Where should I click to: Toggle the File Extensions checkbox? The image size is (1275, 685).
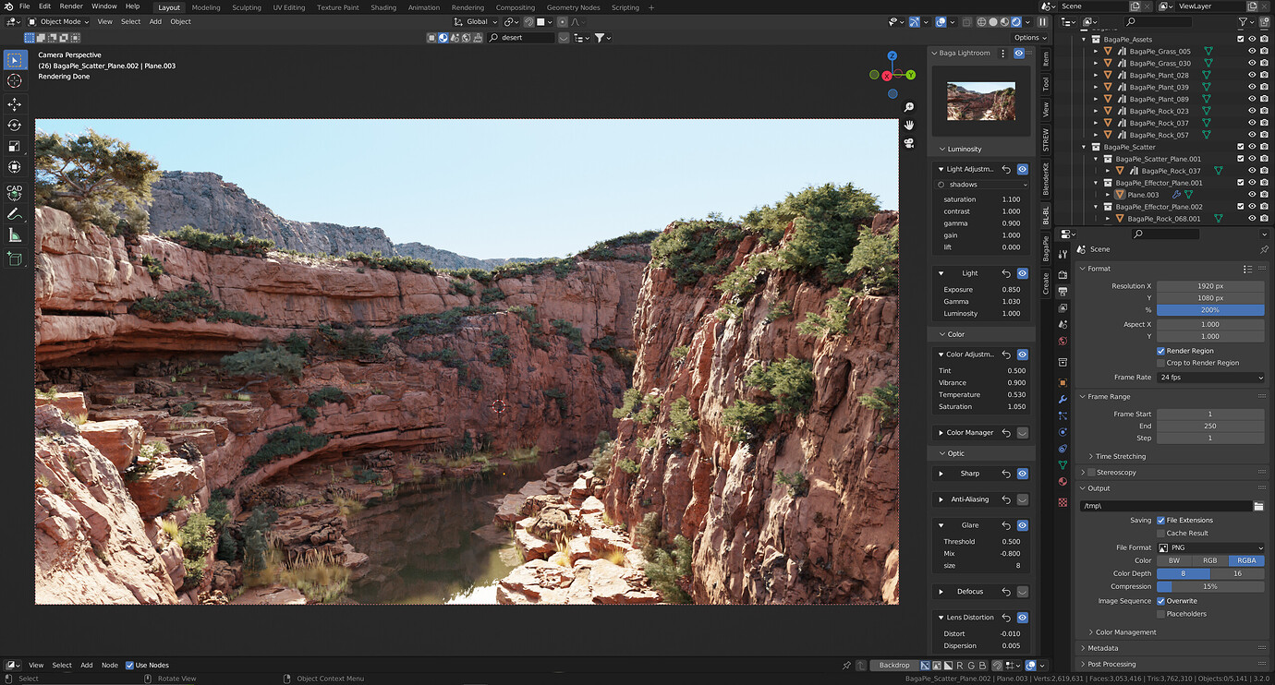(x=1161, y=521)
